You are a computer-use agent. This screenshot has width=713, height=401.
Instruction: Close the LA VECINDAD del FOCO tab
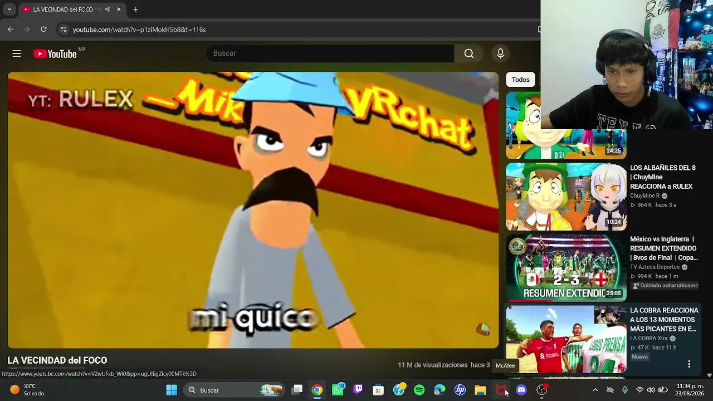click(119, 9)
